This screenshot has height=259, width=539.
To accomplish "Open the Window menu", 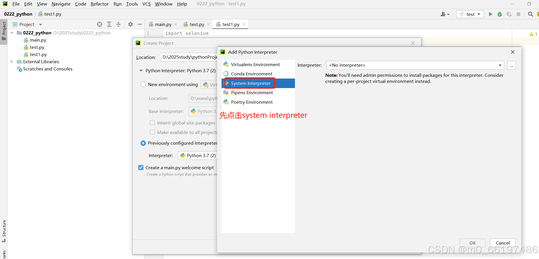I will coord(163,4).
